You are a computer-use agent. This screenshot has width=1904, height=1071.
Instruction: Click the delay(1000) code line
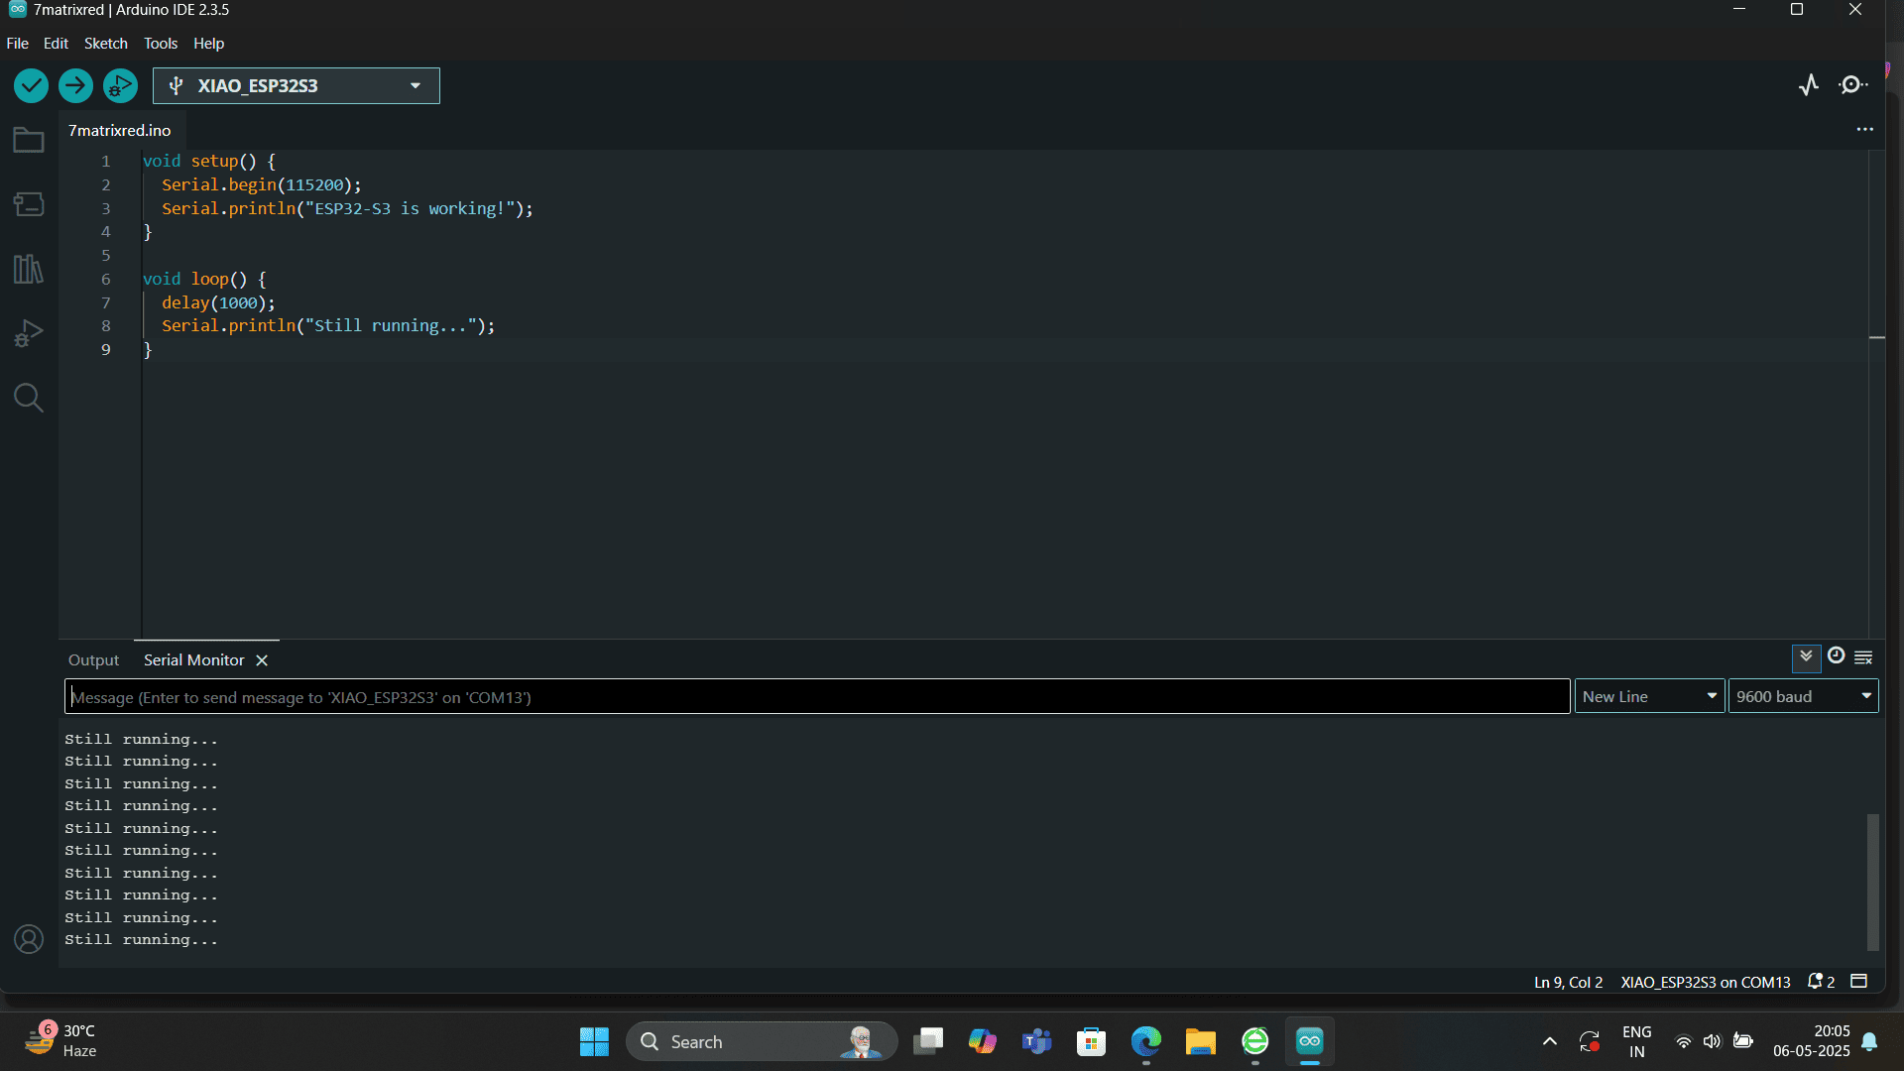[x=218, y=302]
